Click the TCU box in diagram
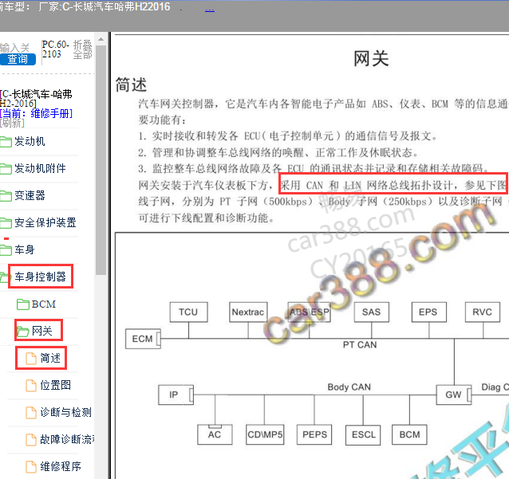509x479 pixels. click(x=188, y=312)
